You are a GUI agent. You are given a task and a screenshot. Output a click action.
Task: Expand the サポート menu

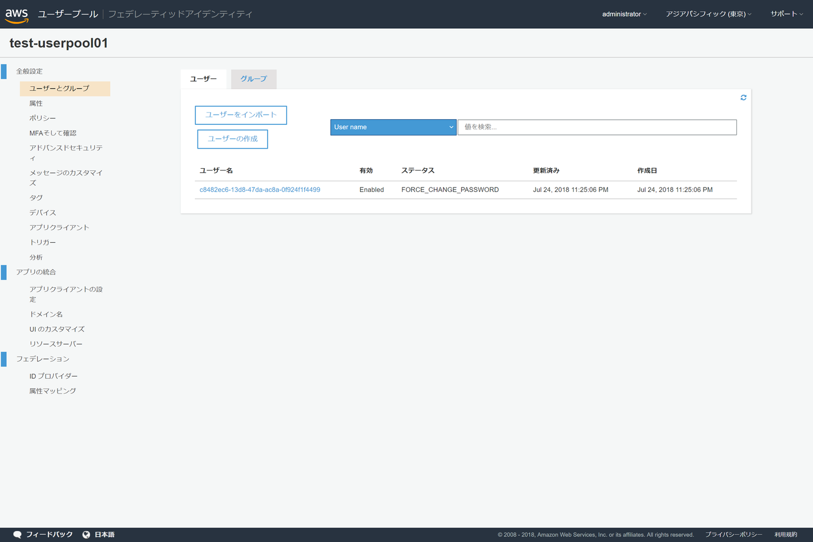787,14
